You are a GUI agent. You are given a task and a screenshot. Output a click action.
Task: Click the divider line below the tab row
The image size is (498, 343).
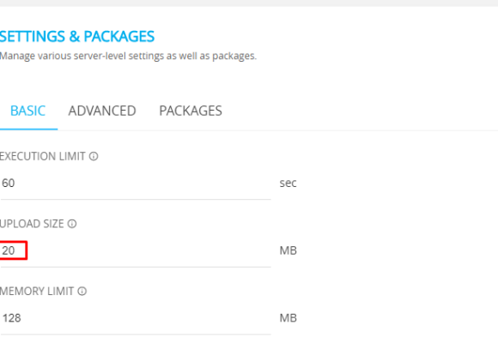tap(277, 130)
